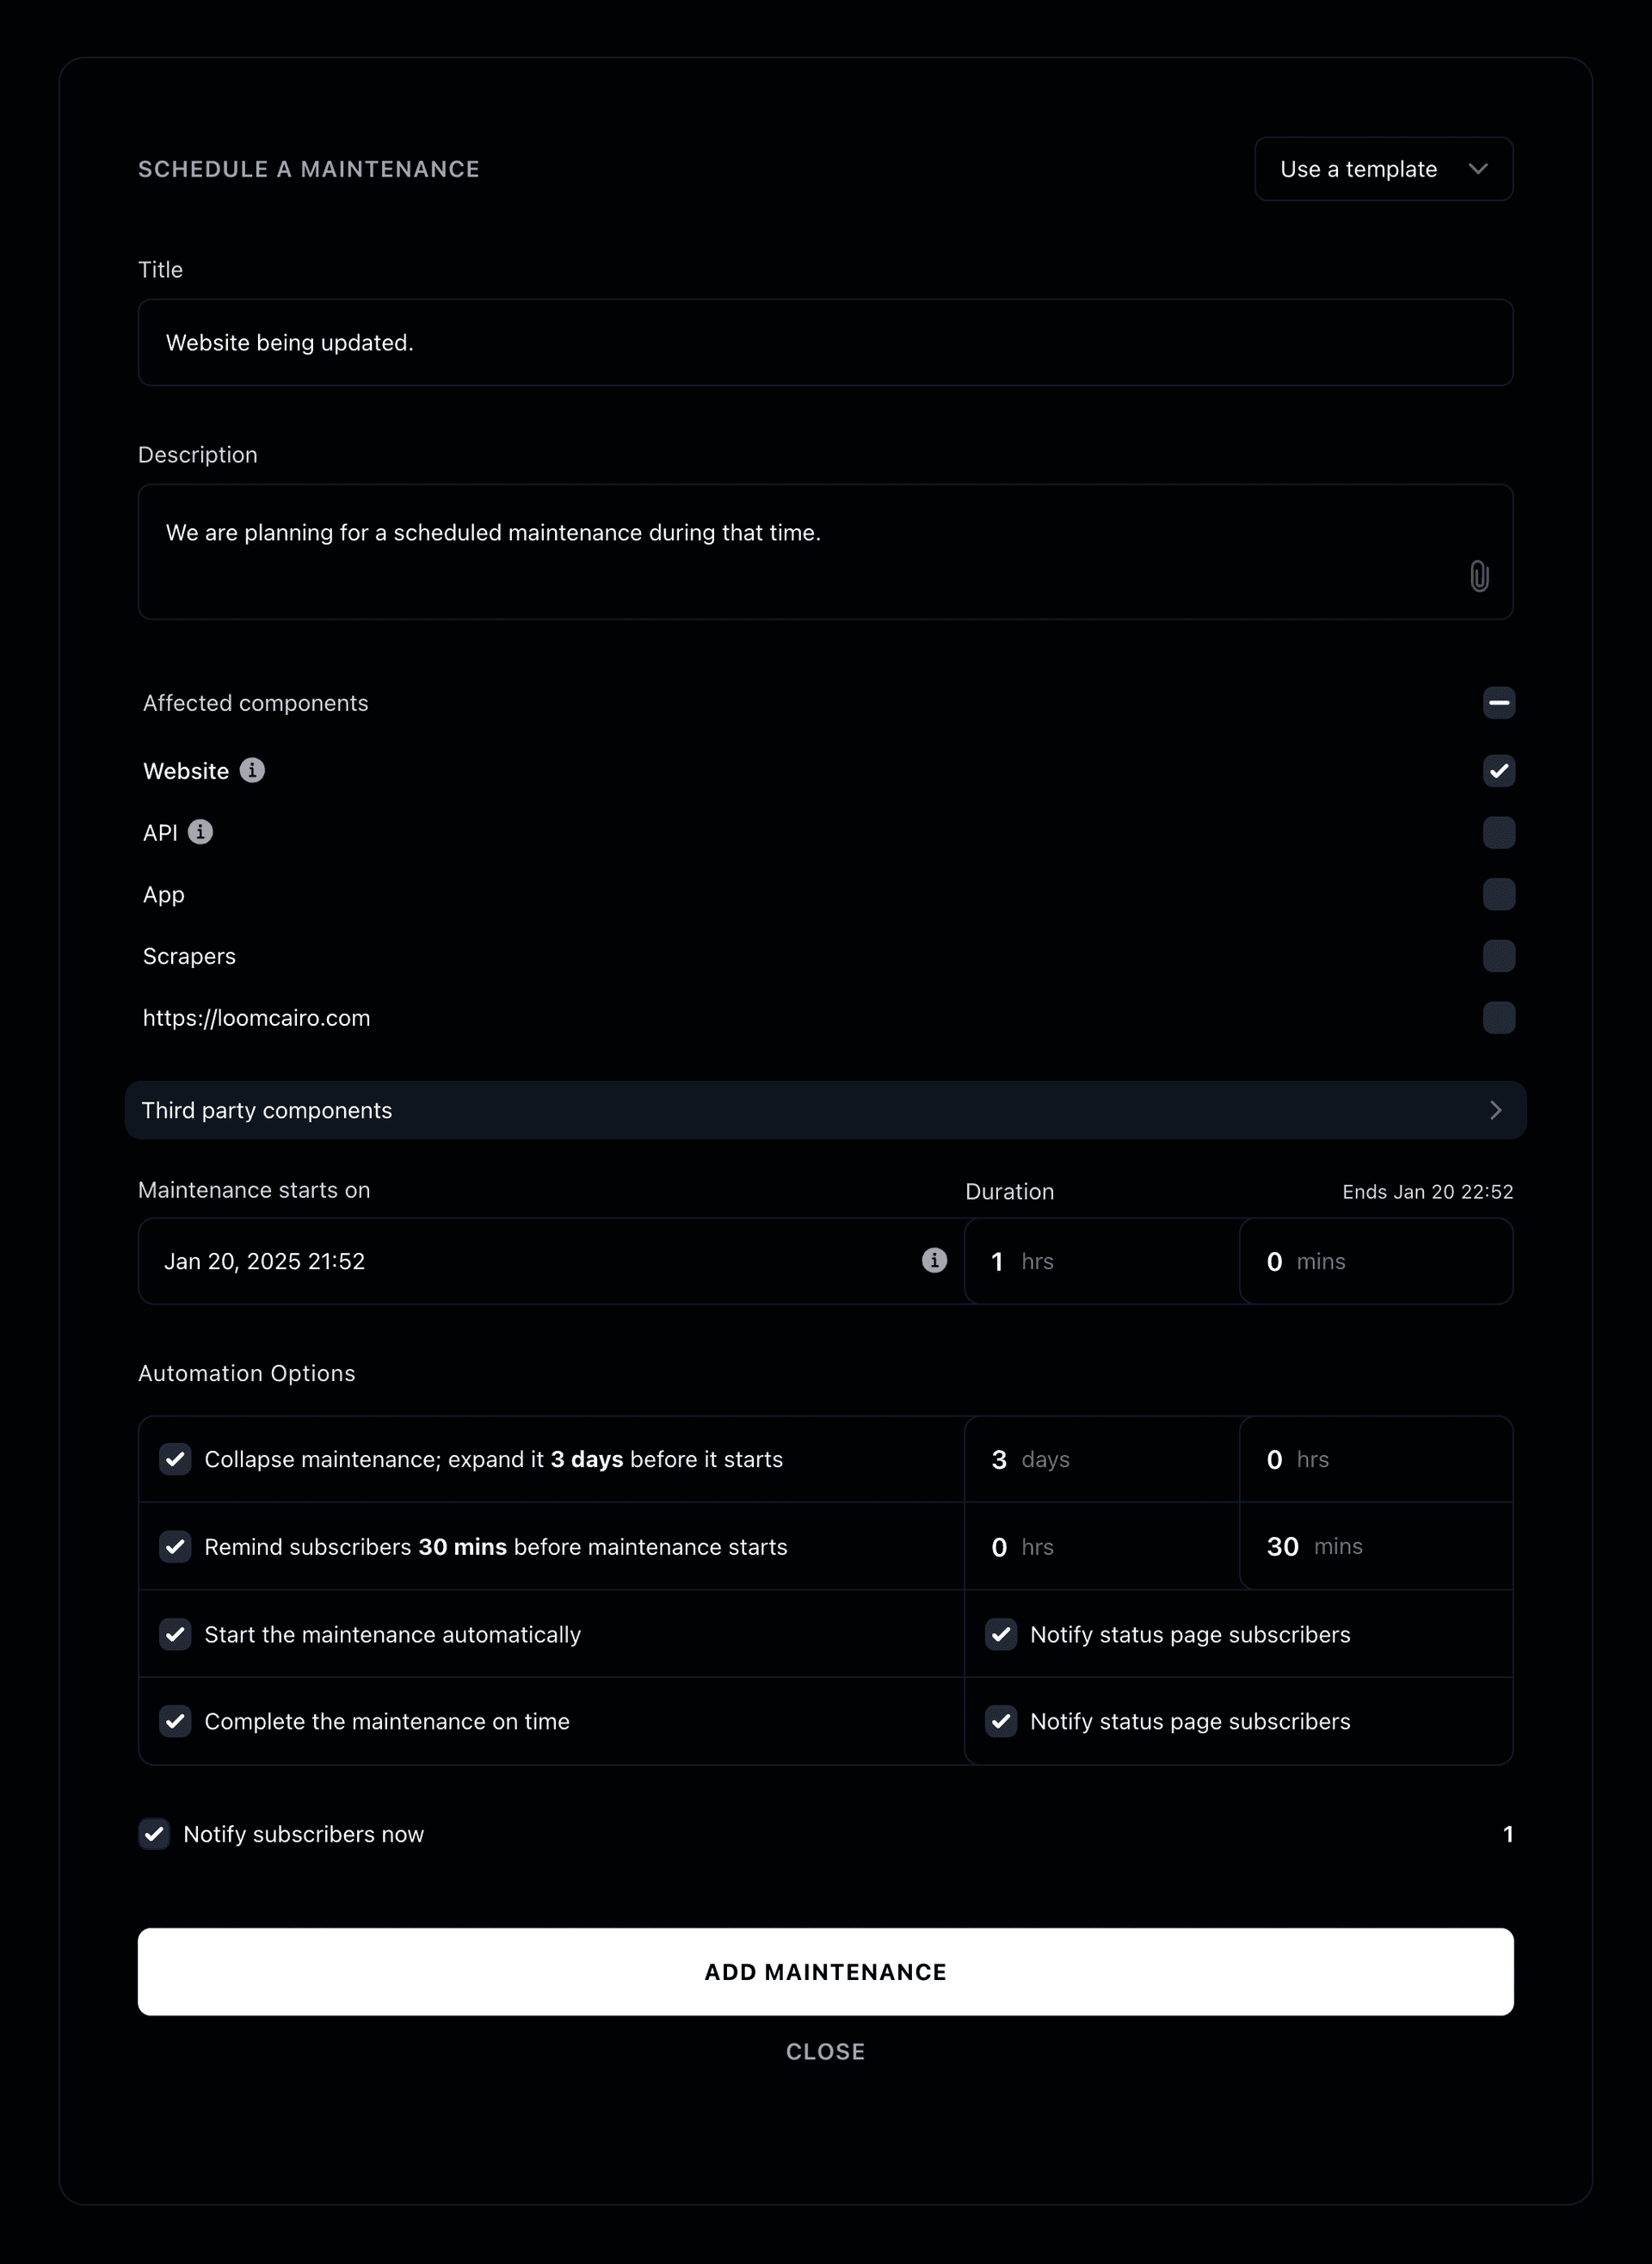Click the info icon next to start time

932,1261
